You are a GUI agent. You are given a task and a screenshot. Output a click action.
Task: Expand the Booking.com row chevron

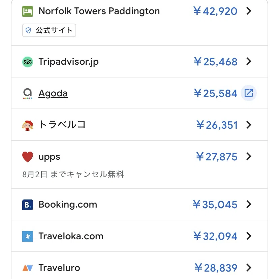pyautogui.click(x=249, y=204)
